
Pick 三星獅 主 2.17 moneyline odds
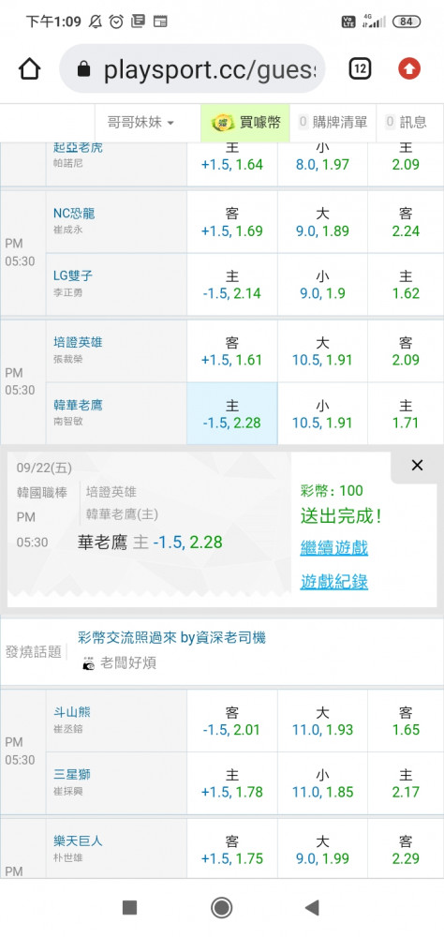pyautogui.click(x=406, y=783)
